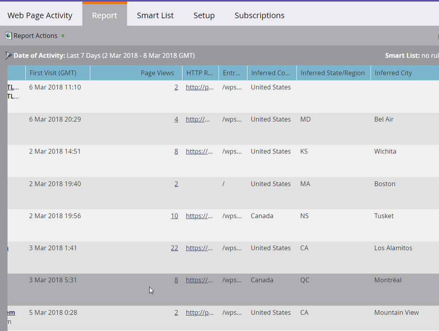
Task: Select the Mountain View row city cell
Action: [396, 313]
